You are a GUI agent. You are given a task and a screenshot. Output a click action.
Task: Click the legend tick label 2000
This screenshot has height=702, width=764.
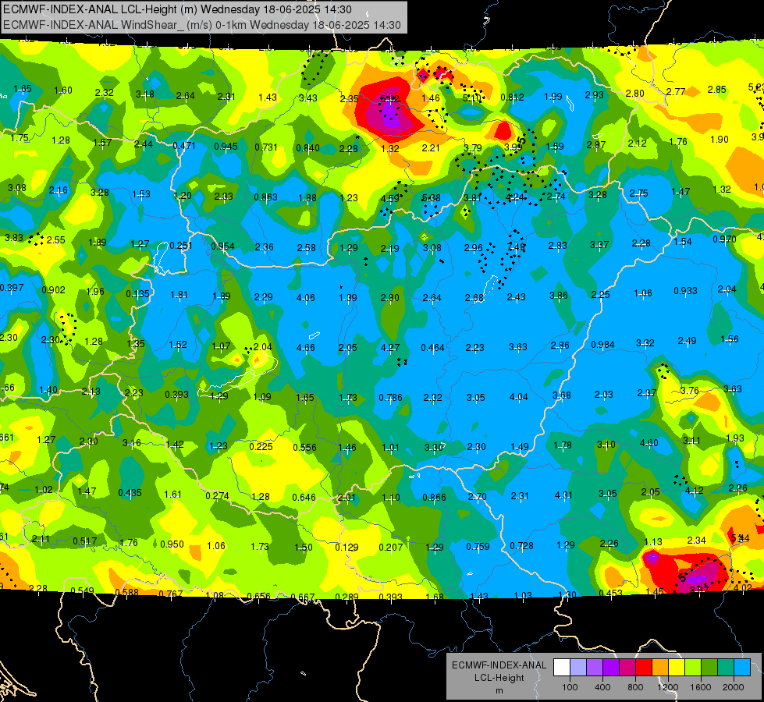tap(733, 687)
